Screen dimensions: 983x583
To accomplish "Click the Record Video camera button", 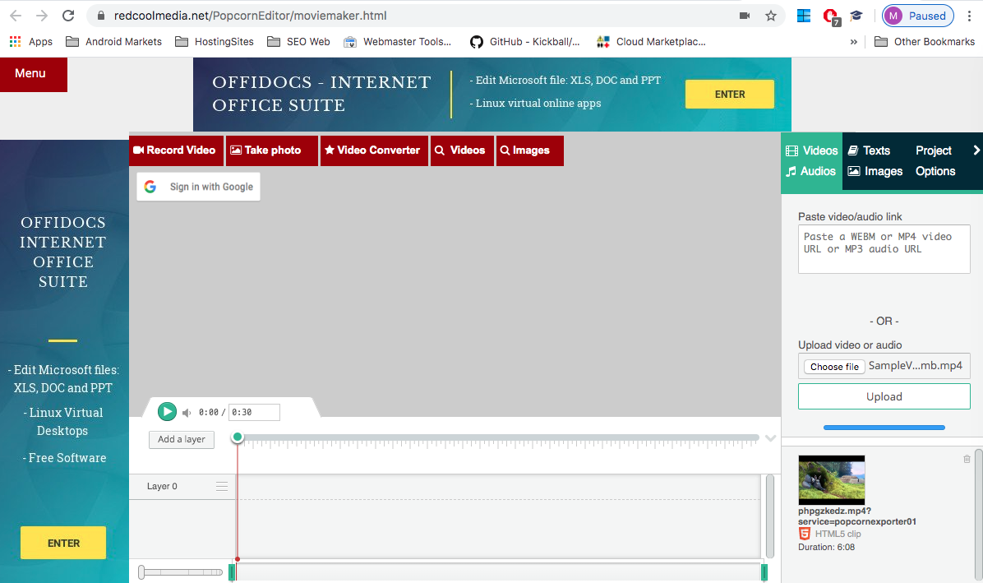I will [x=175, y=150].
